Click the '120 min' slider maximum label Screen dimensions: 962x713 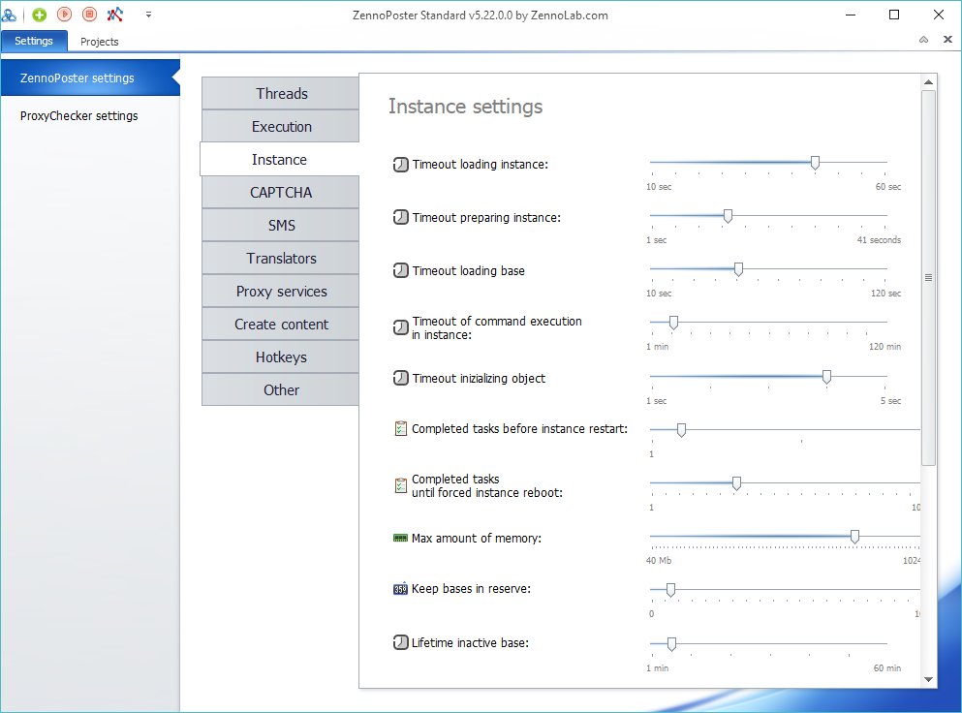(x=884, y=347)
